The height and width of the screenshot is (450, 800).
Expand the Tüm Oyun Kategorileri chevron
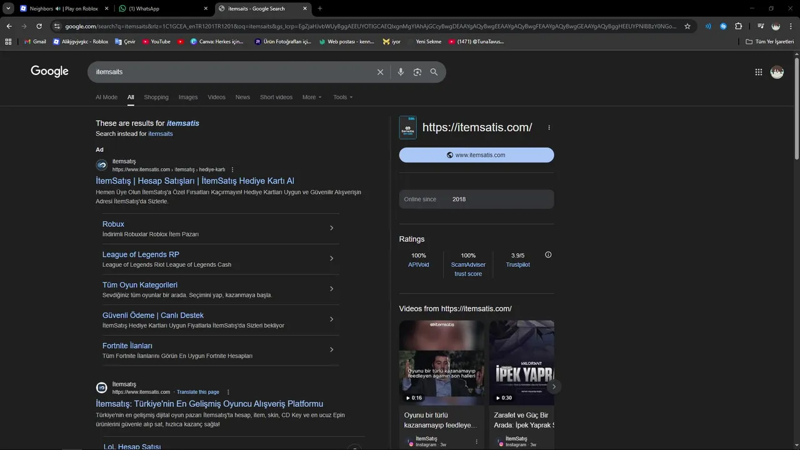(331, 289)
